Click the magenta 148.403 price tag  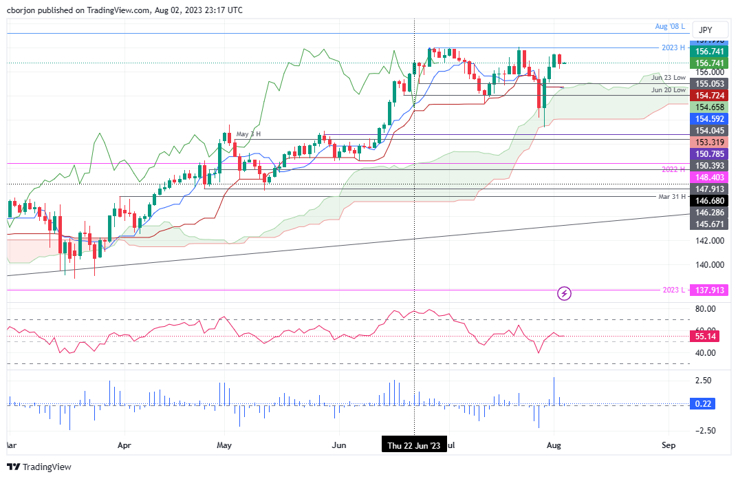[709, 178]
